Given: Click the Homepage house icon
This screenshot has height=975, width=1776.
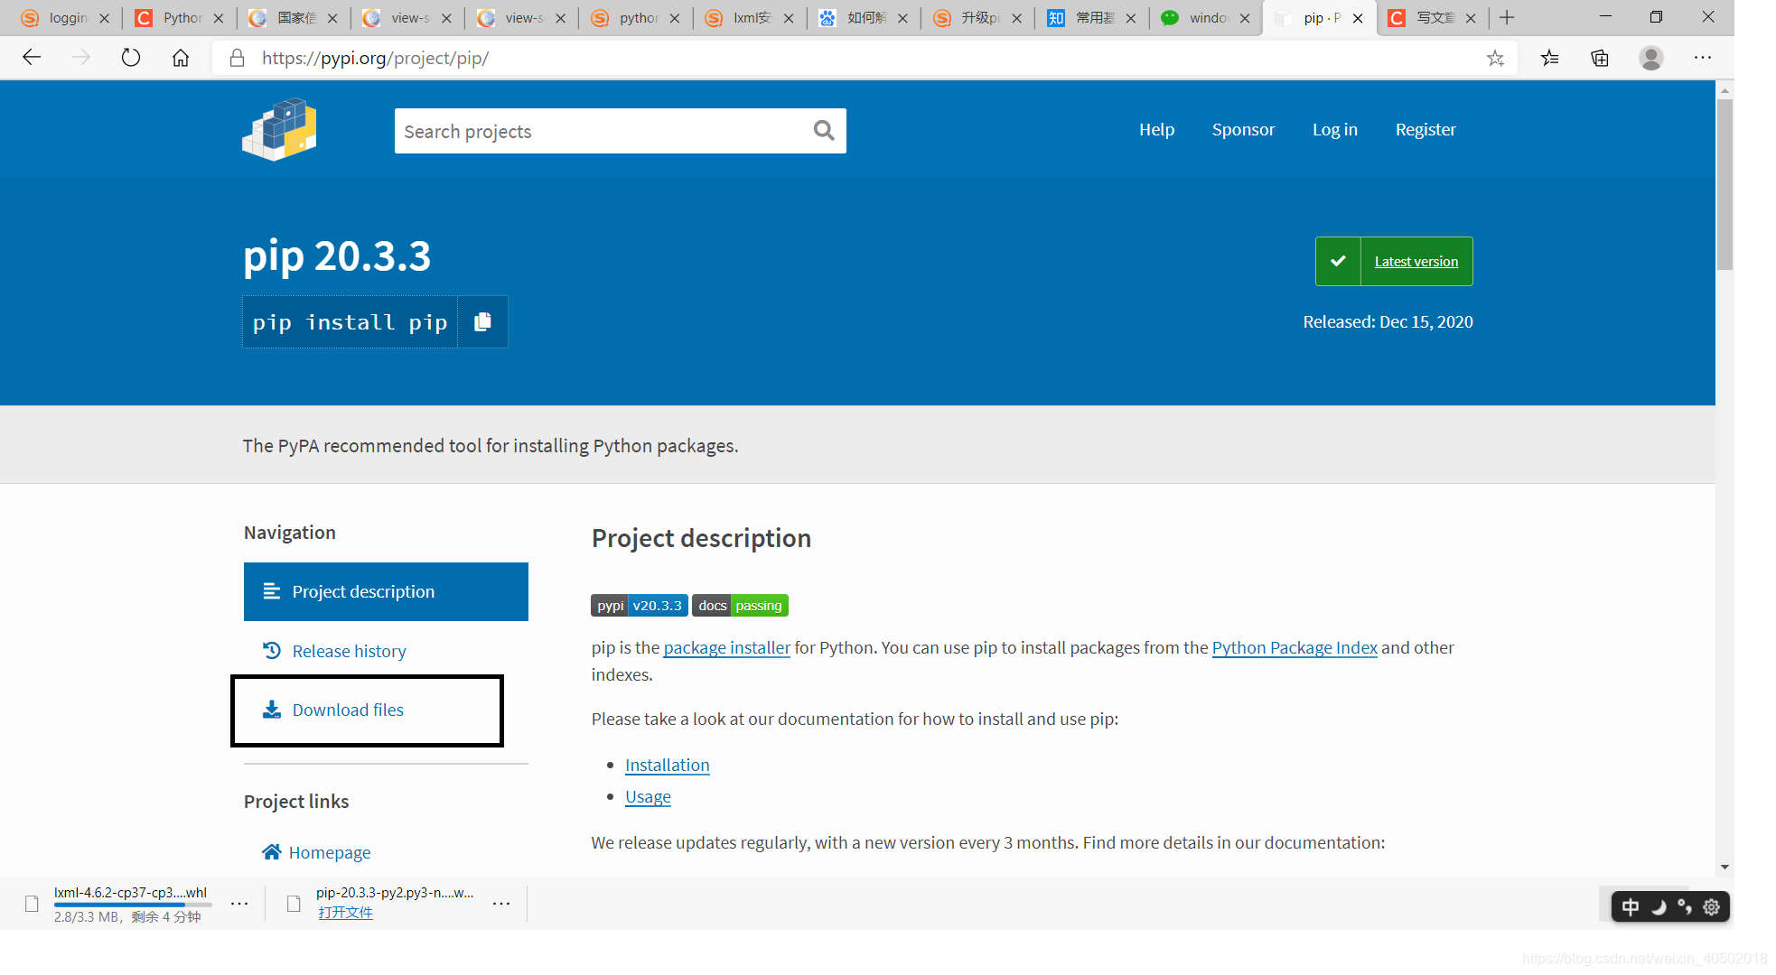Looking at the screenshot, I should click(x=266, y=851).
